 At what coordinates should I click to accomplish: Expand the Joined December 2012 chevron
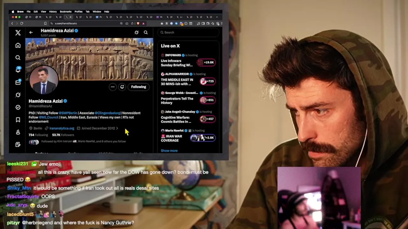(x=117, y=128)
